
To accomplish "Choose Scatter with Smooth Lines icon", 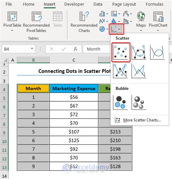I will tap(157, 52).
